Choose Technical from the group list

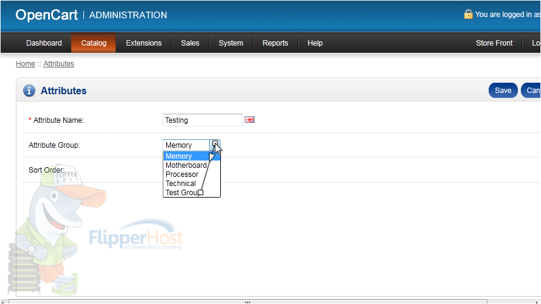tap(192, 184)
